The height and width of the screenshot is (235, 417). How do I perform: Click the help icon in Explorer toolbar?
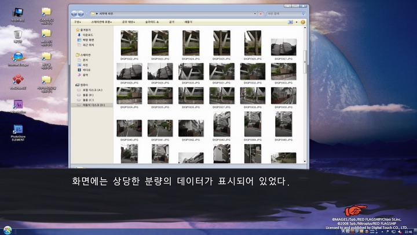[x=302, y=22]
